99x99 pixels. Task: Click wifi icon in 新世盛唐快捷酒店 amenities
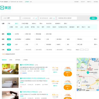pos(21,71)
